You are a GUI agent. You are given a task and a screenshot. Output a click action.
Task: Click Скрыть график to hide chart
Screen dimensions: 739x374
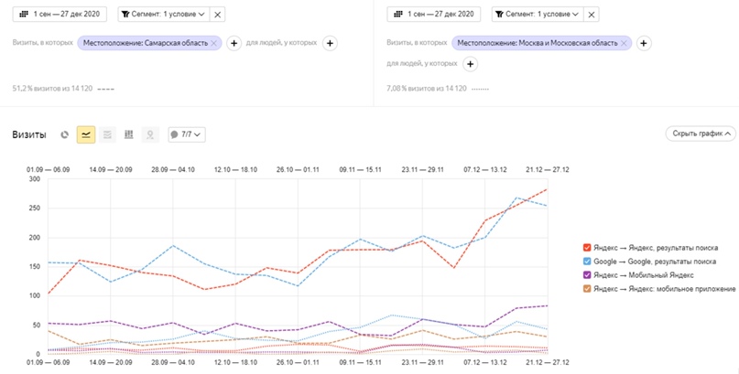[x=701, y=134]
